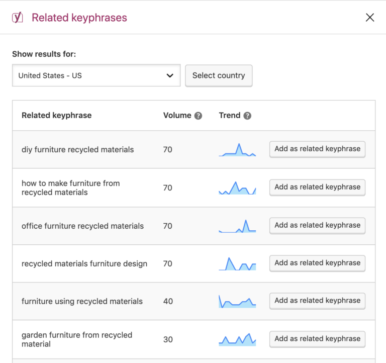The width and height of the screenshot is (386, 363).
Task: Close the Related keyphrases dialog
Action: pyautogui.click(x=370, y=18)
